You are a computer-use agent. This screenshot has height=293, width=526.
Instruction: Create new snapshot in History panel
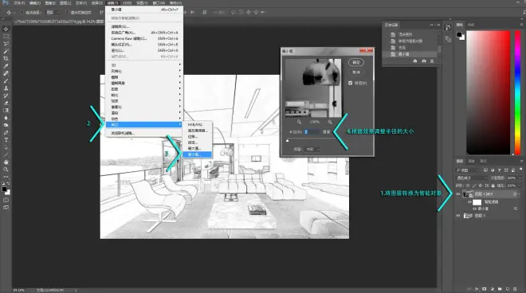tap(424, 61)
